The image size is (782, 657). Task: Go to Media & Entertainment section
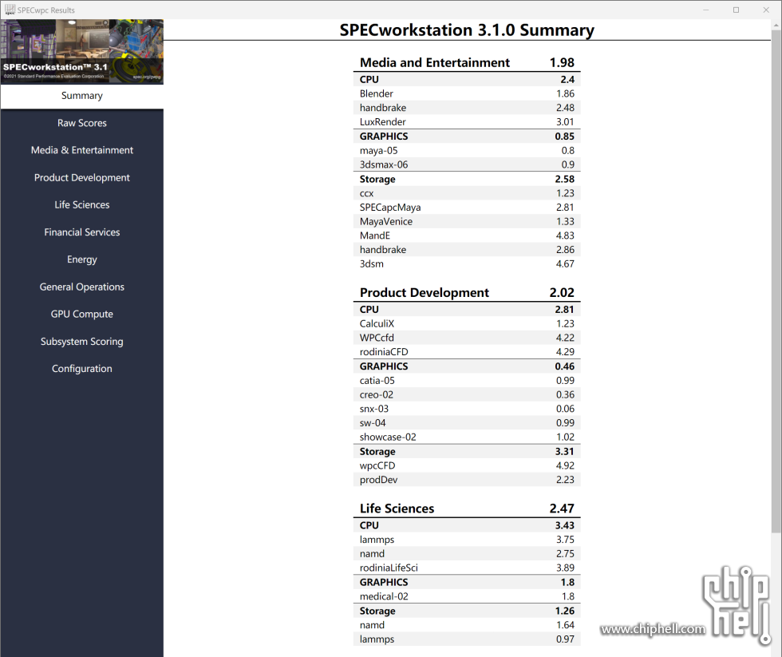click(x=81, y=150)
